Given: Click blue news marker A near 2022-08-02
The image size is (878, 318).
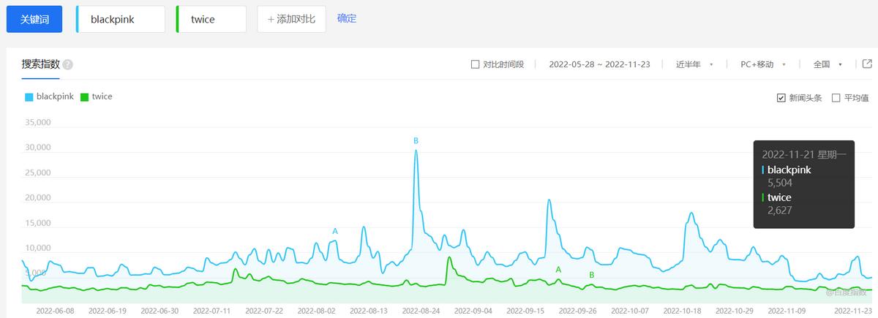Looking at the screenshot, I should pyautogui.click(x=335, y=231).
